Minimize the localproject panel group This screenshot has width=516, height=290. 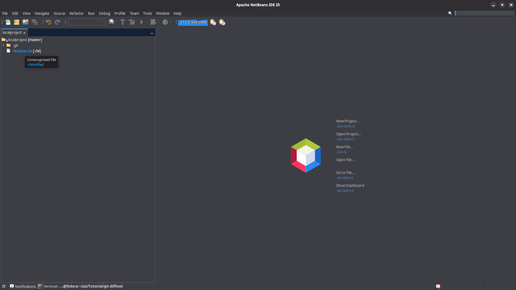152,33
